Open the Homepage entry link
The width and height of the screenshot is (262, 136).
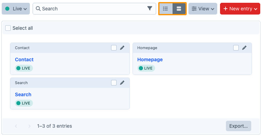click(150, 60)
